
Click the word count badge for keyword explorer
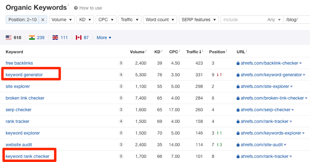[121, 133]
